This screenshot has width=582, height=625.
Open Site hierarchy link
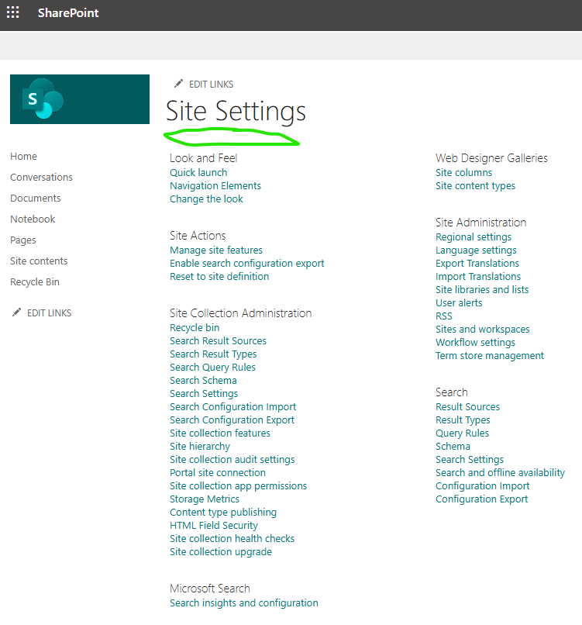[x=200, y=446]
